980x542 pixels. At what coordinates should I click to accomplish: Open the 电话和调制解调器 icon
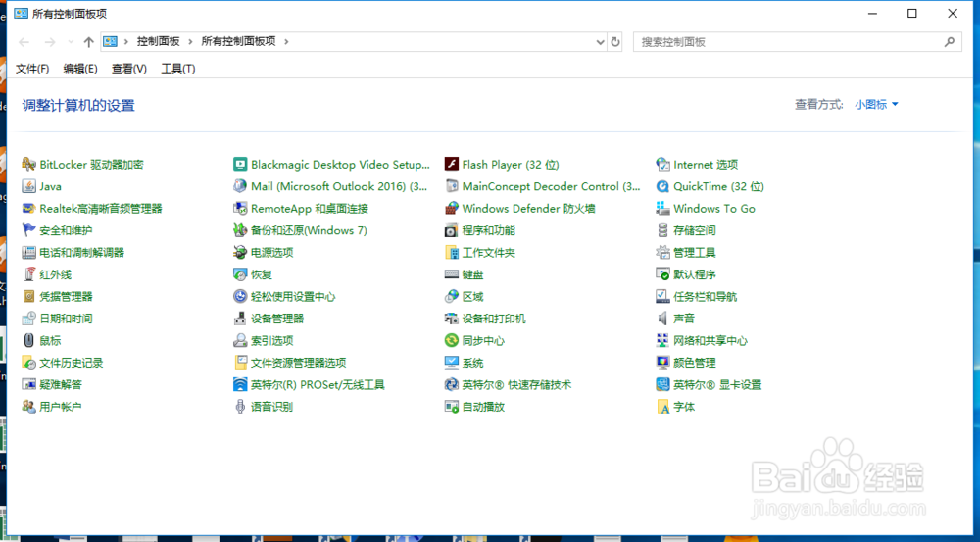(x=28, y=253)
